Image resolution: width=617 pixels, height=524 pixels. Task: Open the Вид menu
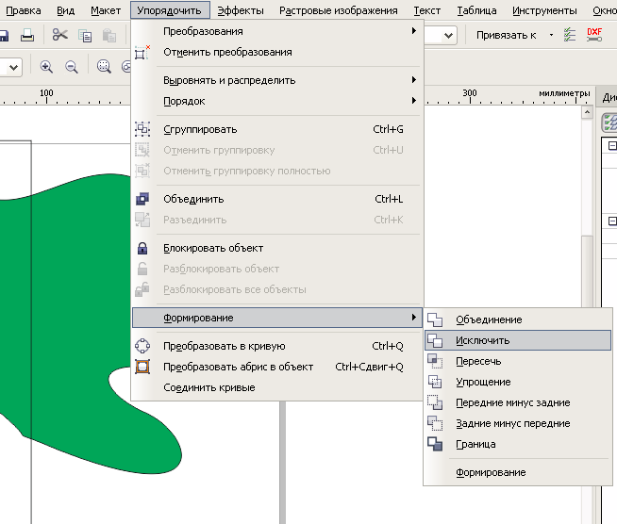point(65,10)
